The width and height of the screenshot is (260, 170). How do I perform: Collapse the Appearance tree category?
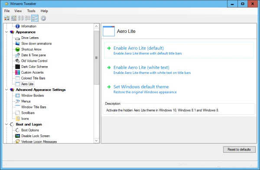6,32
